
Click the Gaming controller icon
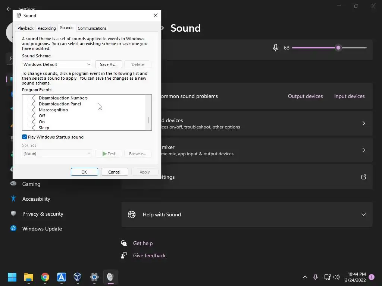coord(13,183)
